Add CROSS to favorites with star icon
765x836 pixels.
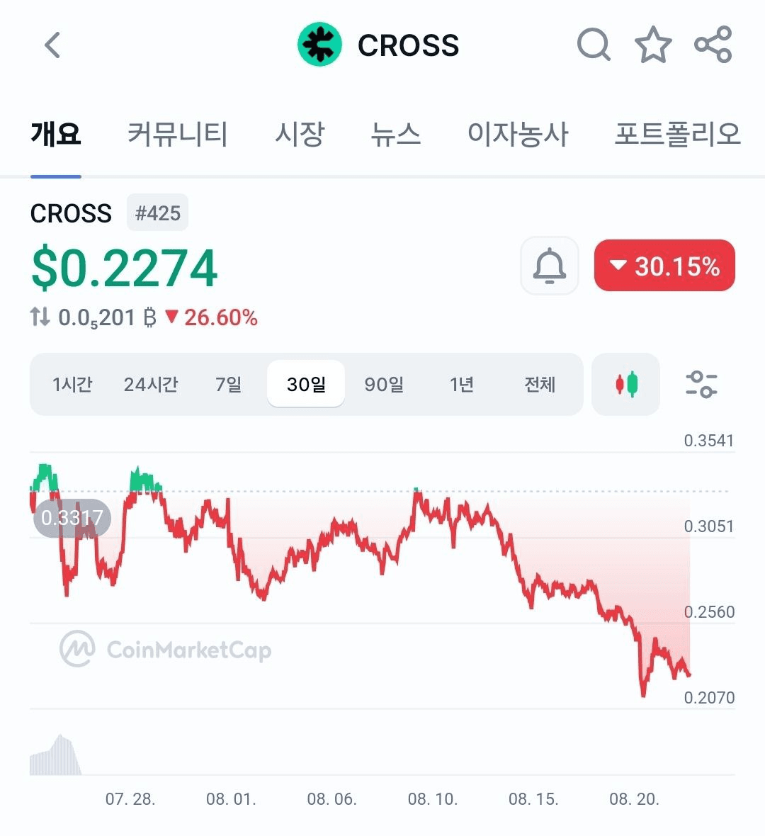pos(653,45)
